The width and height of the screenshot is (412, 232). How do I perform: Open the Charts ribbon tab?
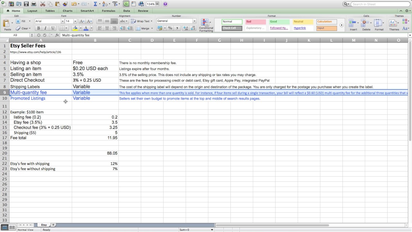[68, 11]
